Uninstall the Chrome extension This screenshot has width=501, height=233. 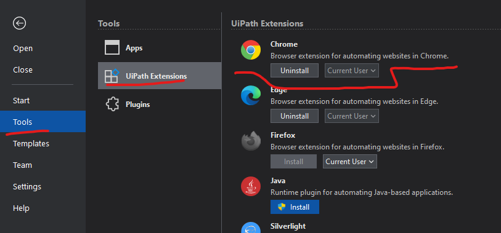[295, 71]
